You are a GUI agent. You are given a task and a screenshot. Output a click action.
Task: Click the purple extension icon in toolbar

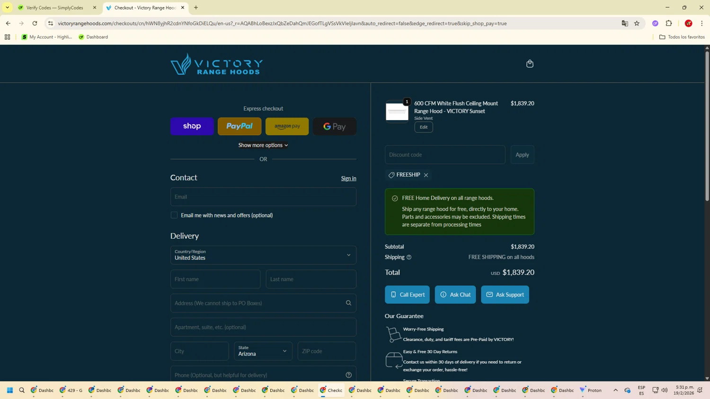(655, 23)
